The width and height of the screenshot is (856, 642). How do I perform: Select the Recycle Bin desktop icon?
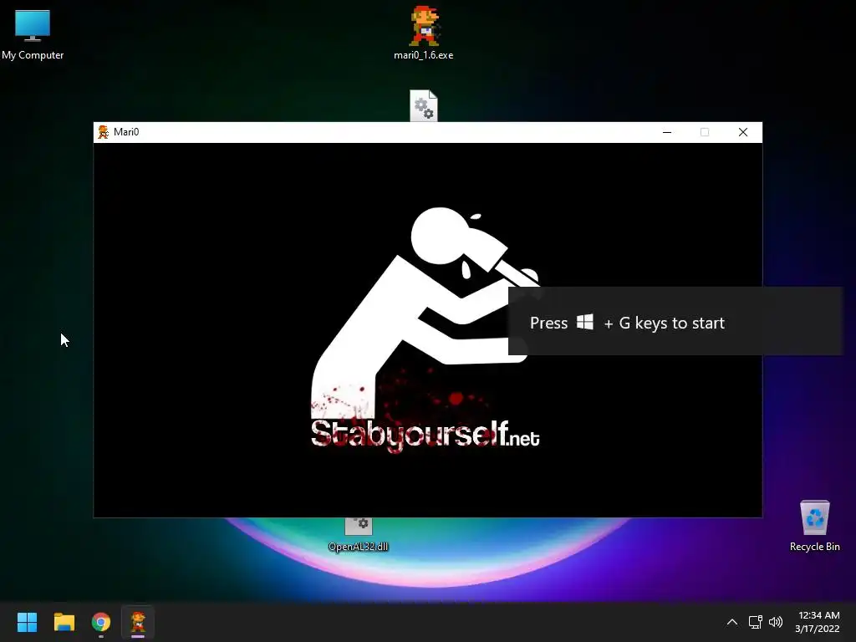814,526
